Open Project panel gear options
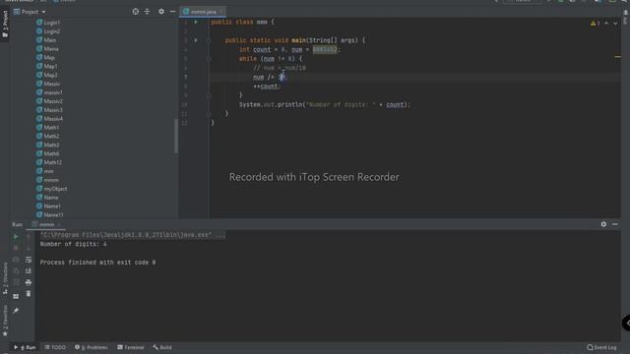Viewport: 630px width, 354px height. (161, 12)
